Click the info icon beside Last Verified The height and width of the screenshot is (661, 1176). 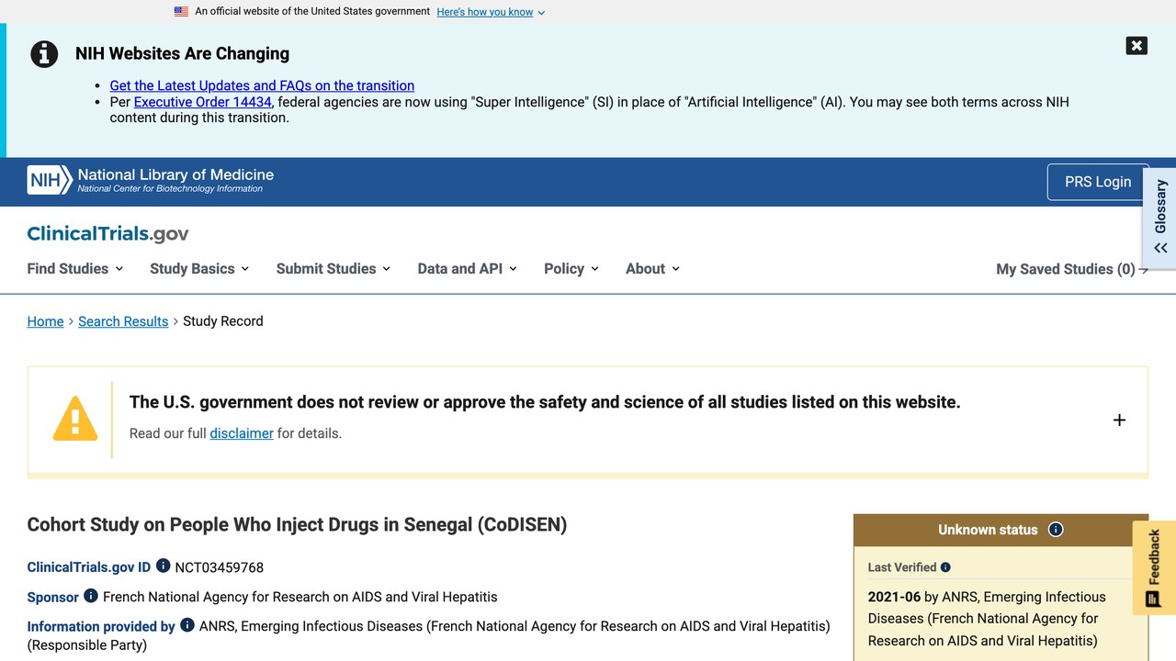(945, 567)
